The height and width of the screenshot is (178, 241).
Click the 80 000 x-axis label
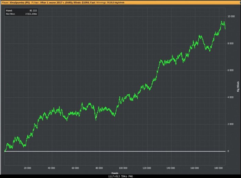99,168
